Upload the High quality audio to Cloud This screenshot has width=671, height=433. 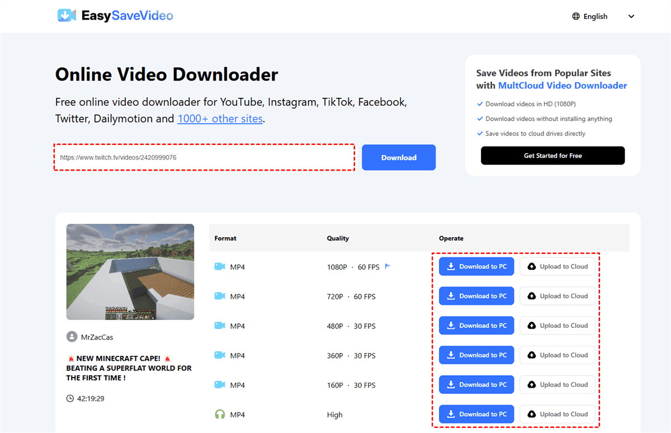tap(557, 415)
